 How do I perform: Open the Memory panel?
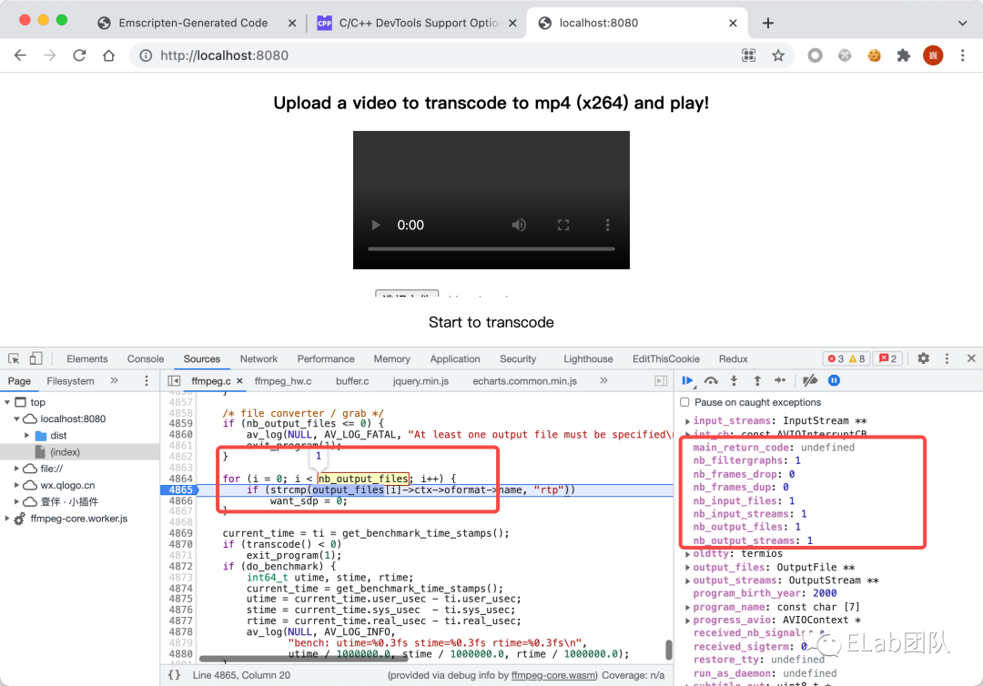[x=391, y=359]
